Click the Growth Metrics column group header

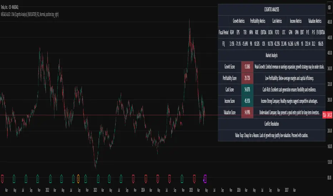click(238, 21)
